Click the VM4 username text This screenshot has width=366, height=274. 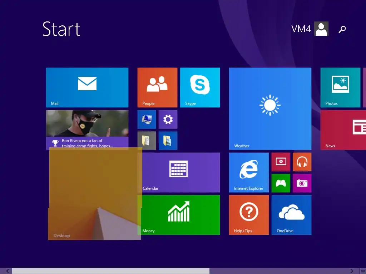click(x=301, y=29)
